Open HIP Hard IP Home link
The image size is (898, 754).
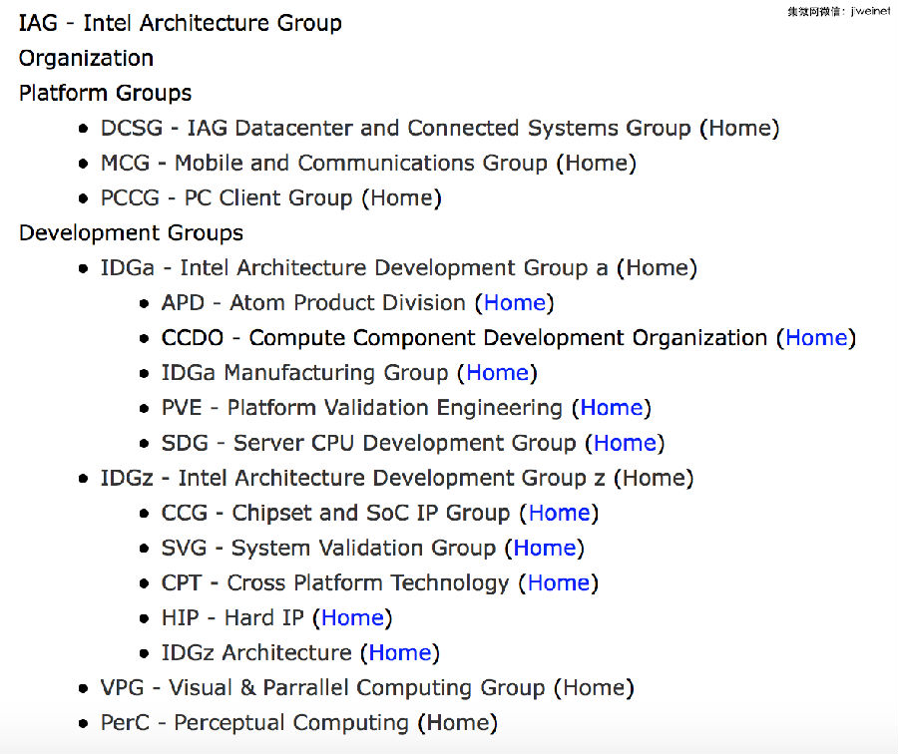pyautogui.click(x=352, y=617)
